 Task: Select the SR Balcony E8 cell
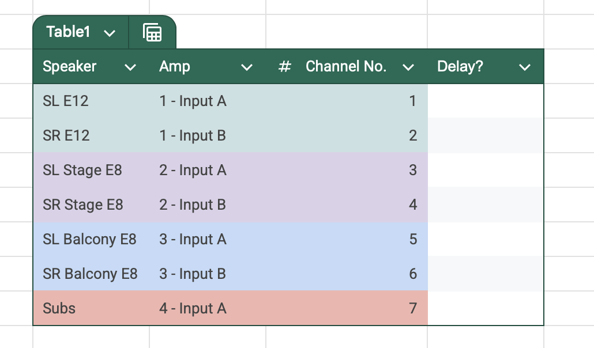coord(91,274)
